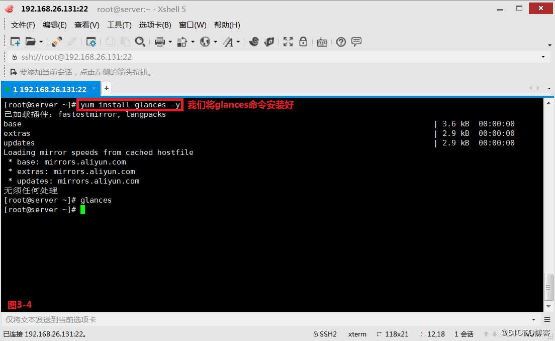Click the Copy icon in toolbar
Screen dimensions: 555x341
[110, 42]
